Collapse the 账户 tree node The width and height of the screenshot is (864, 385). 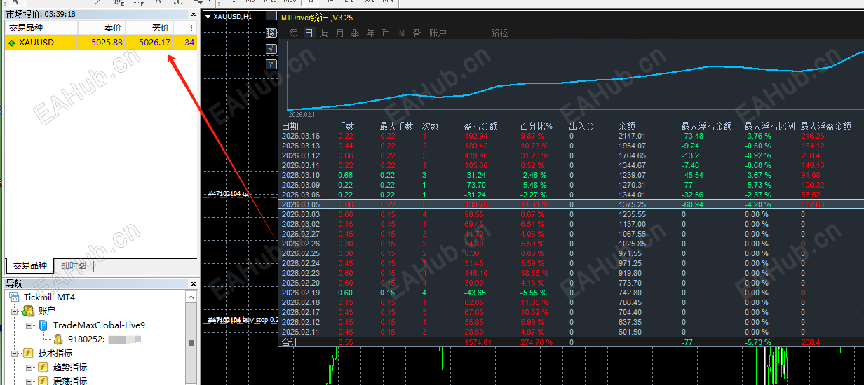15,311
